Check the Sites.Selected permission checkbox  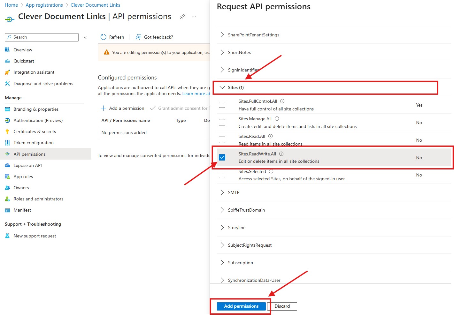pos(222,175)
